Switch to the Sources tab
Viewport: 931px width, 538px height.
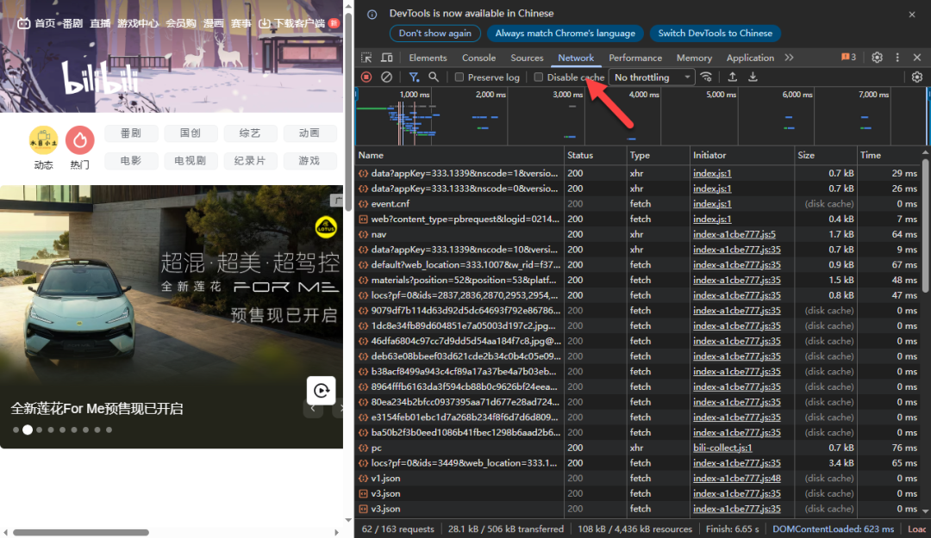(527, 58)
